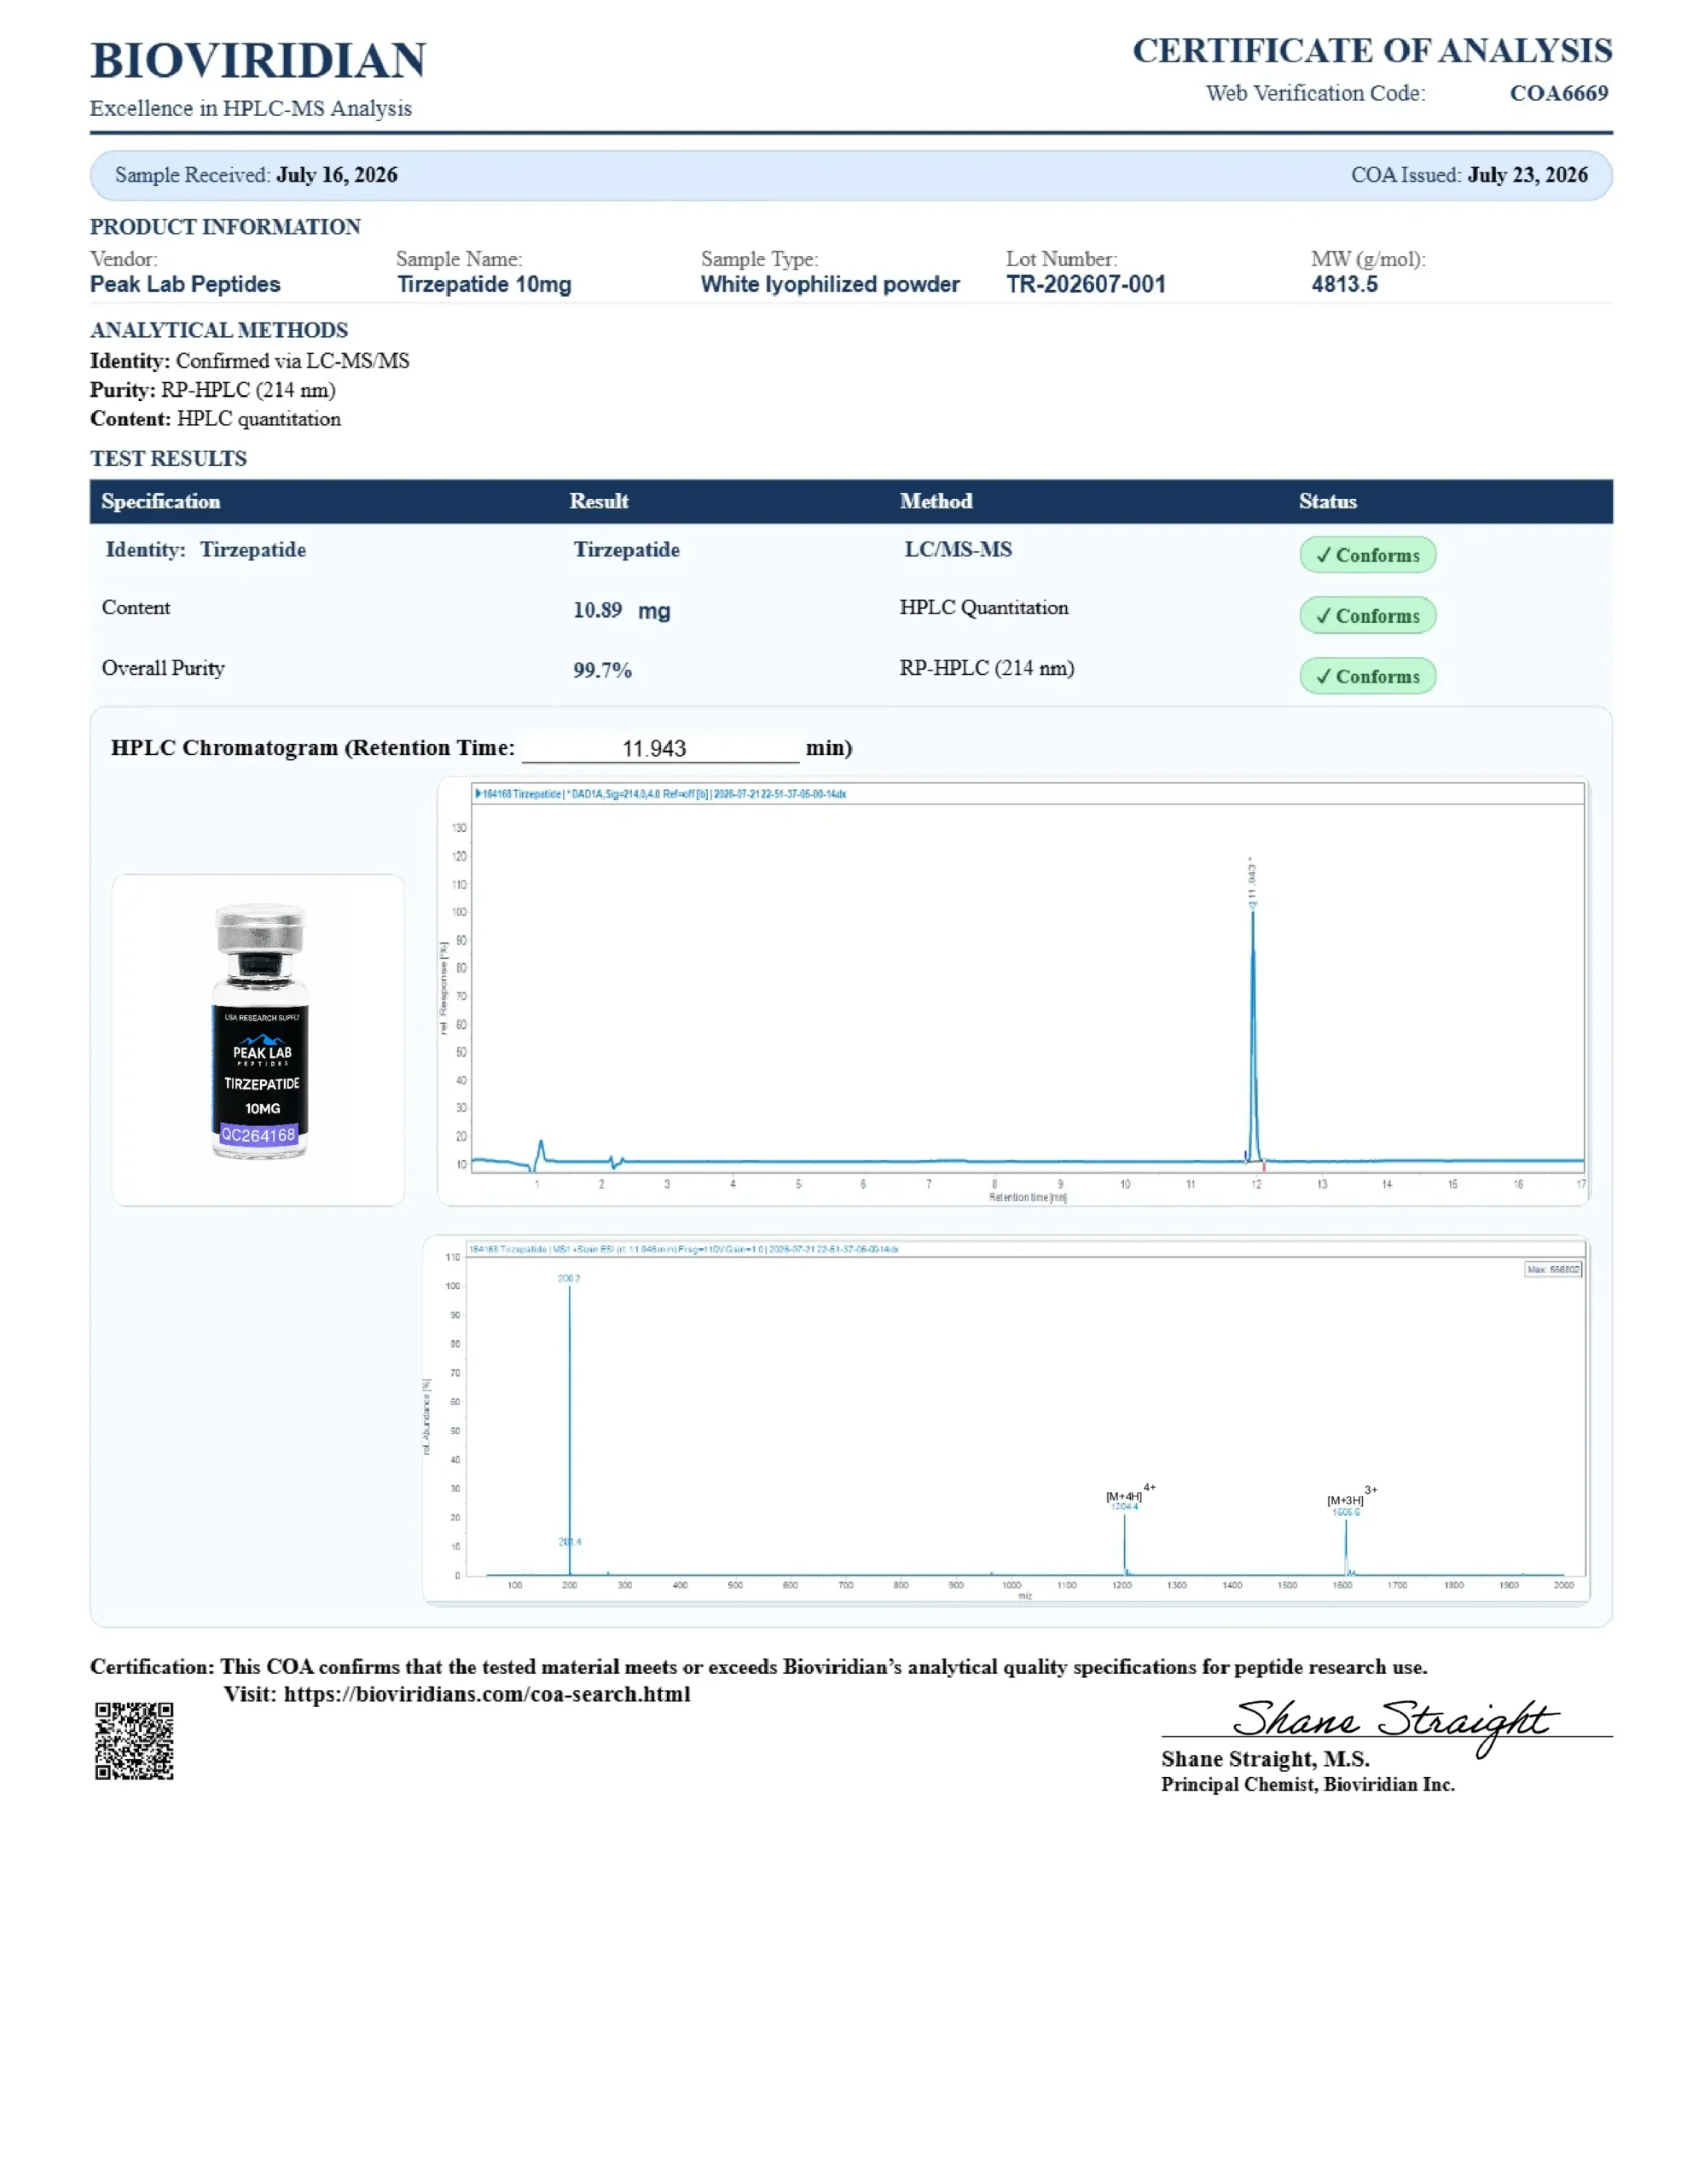Click the Tirzepatide vial product photo
This screenshot has width=1687, height=2184.
click(x=260, y=1032)
